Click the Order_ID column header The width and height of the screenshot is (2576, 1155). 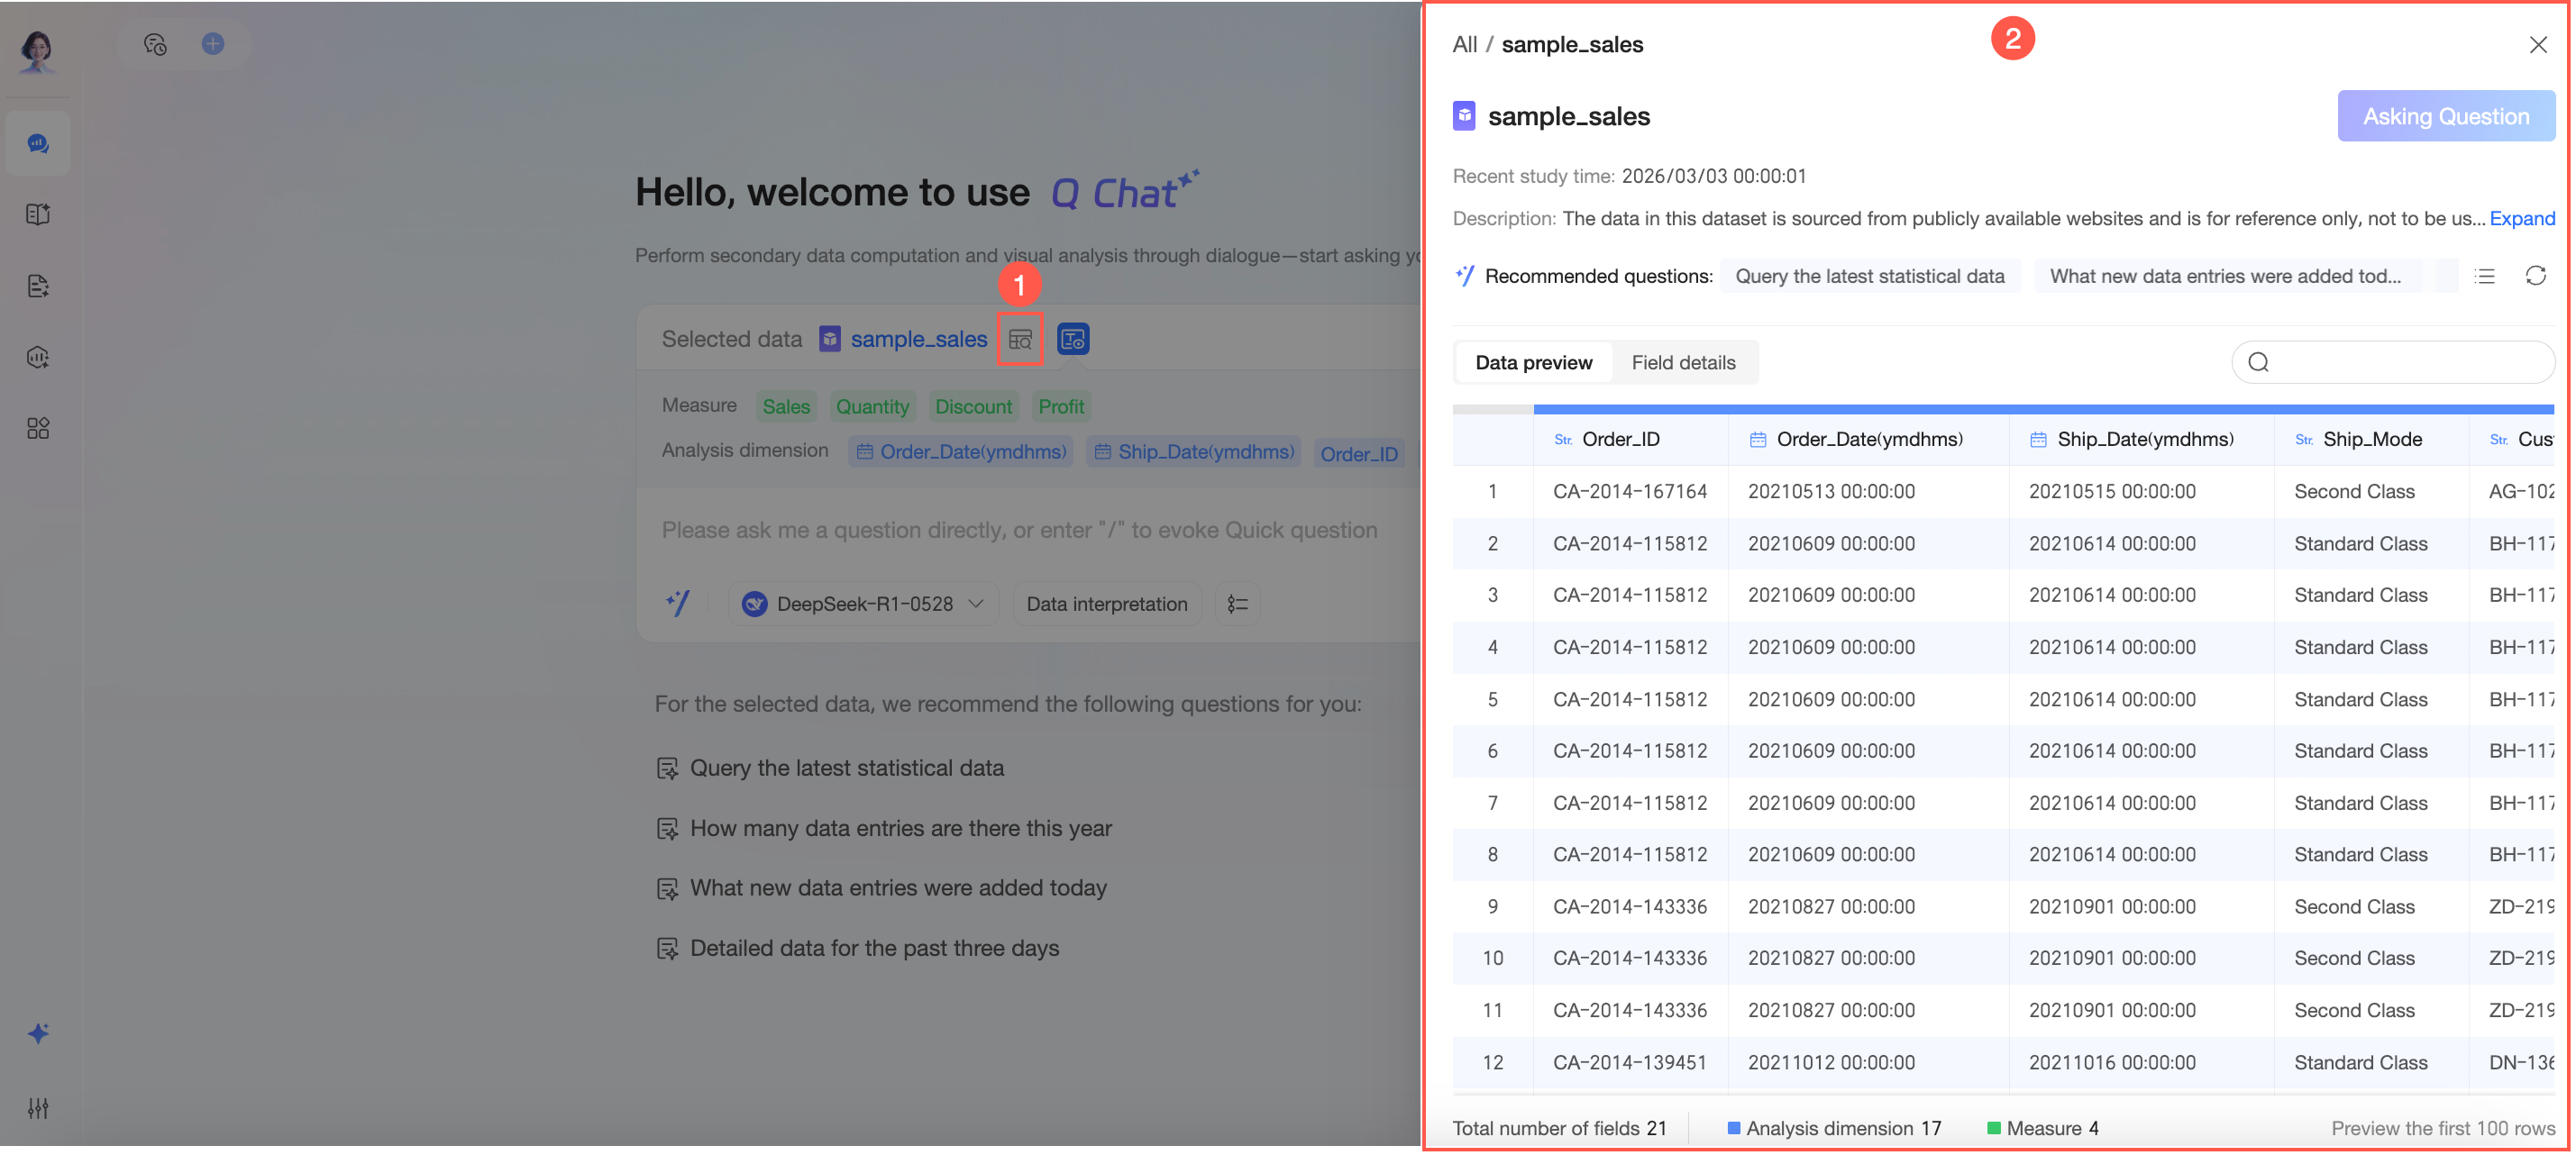(x=1630, y=440)
